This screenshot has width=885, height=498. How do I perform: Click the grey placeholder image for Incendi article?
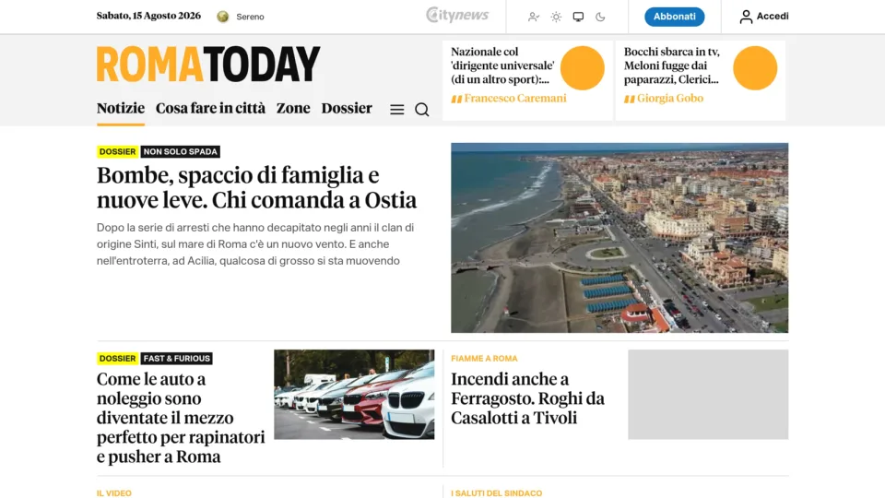708,394
